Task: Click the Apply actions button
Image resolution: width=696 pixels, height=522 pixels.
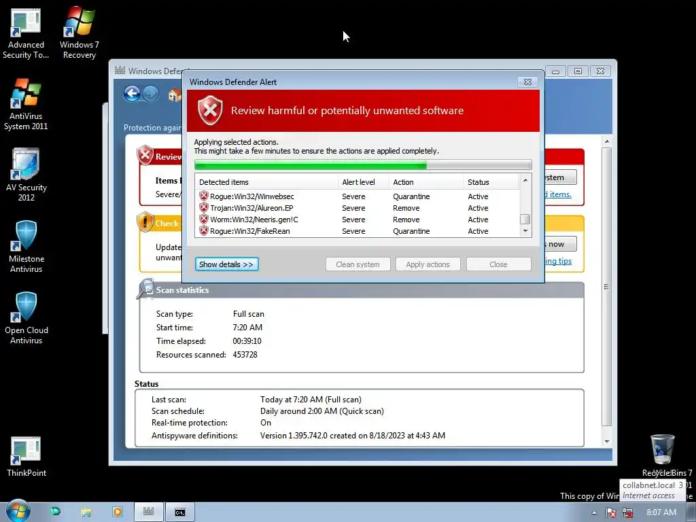Action: [428, 264]
